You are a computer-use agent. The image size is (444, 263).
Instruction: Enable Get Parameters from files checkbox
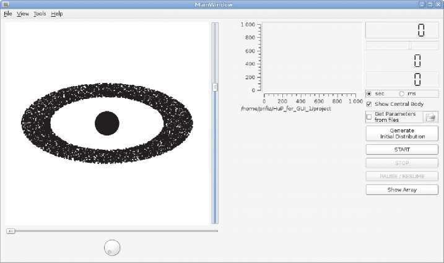(x=370, y=117)
